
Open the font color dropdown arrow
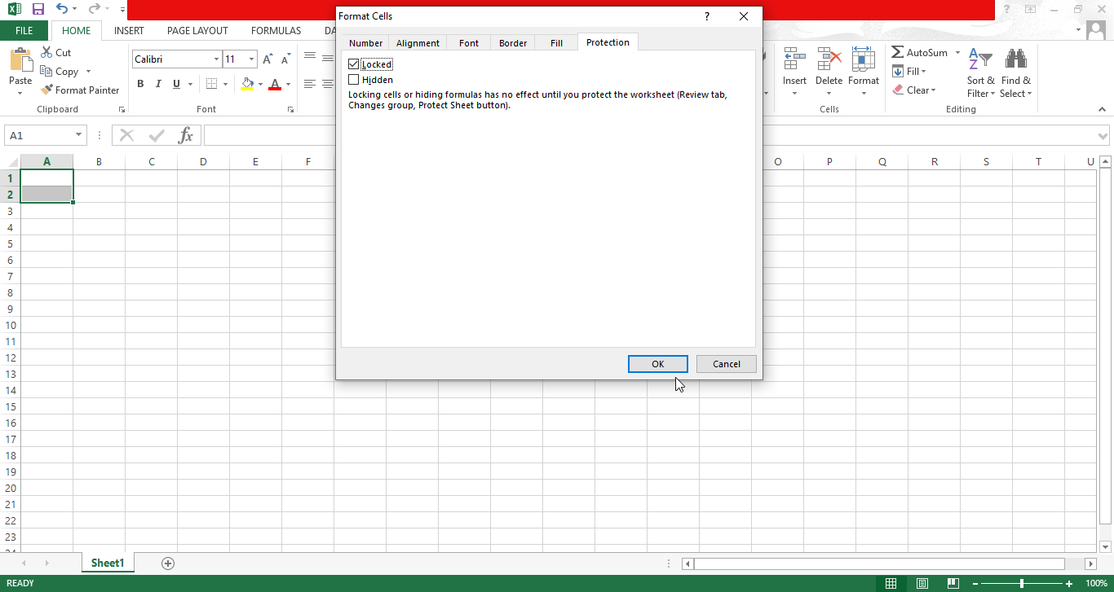pyautogui.click(x=288, y=84)
